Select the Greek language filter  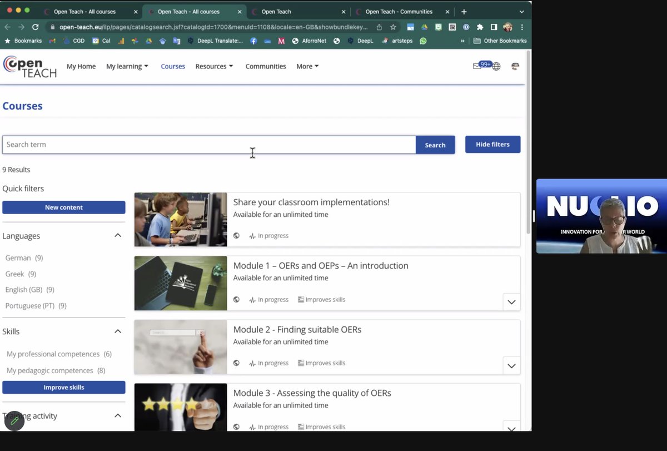point(14,274)
